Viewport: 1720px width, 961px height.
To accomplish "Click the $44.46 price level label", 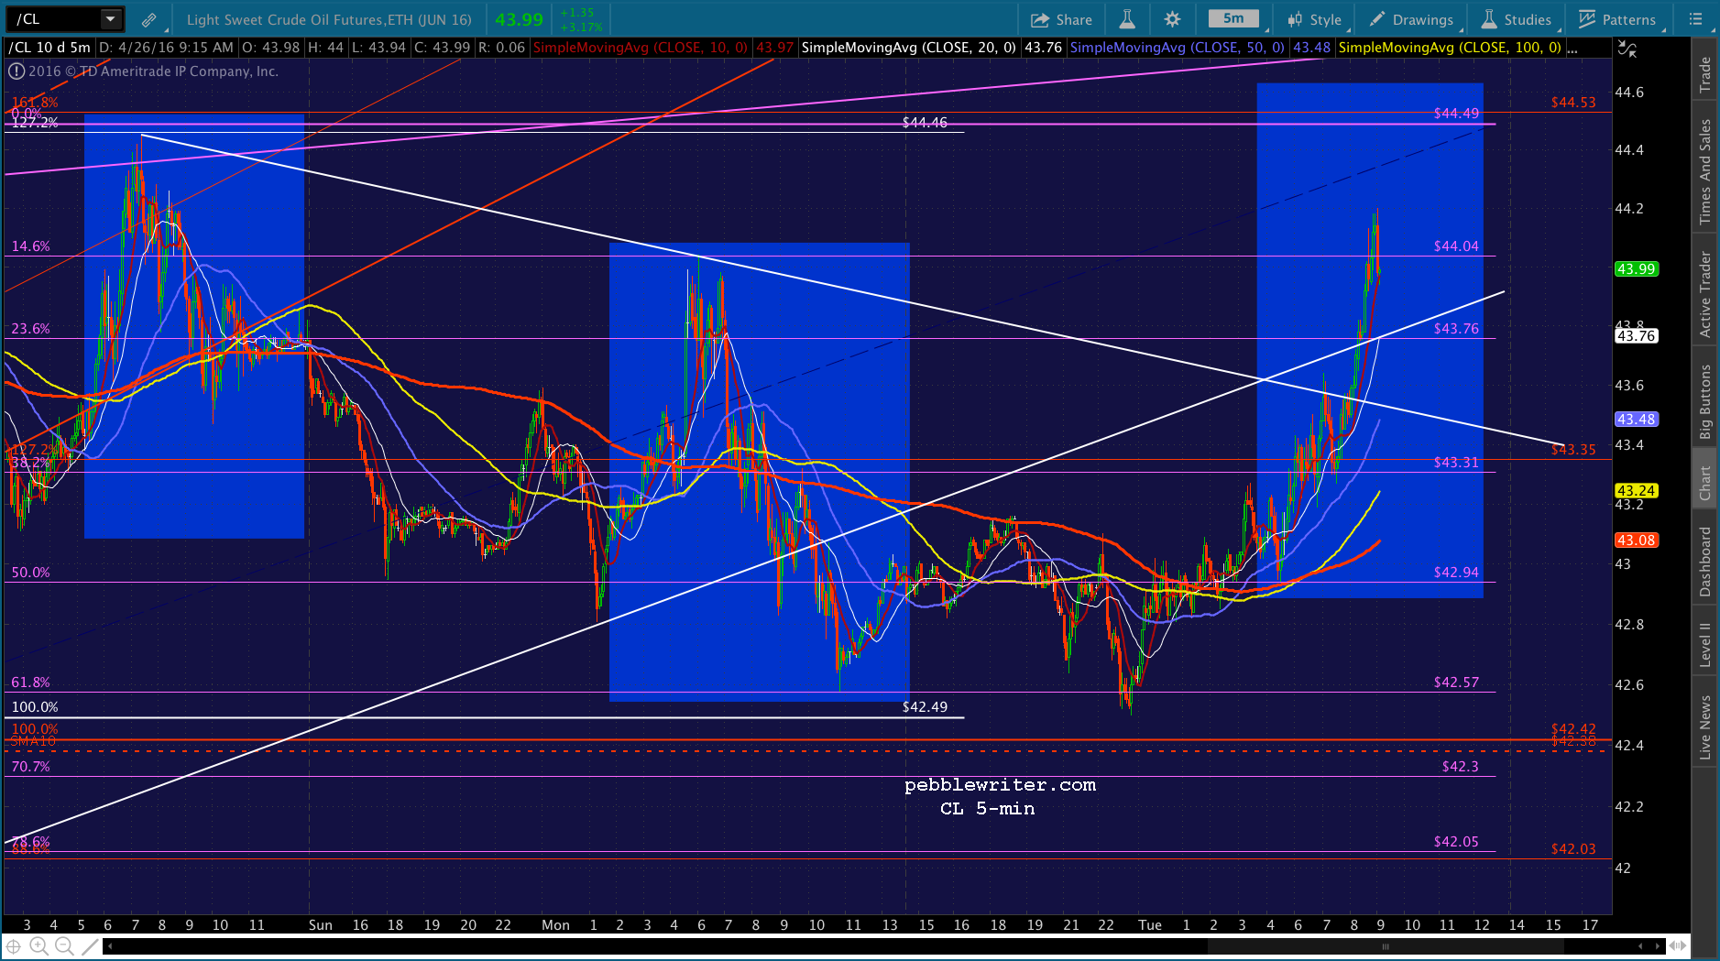I will [x=925, y=123].
